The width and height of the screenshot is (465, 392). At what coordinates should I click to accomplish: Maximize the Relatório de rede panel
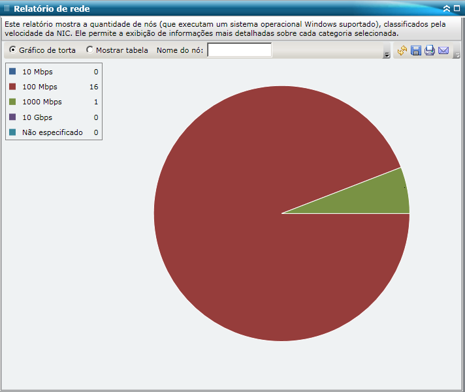coord(457,8)
